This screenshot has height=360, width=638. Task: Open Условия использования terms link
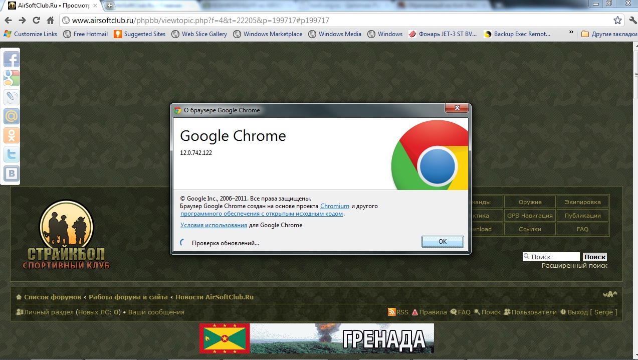(x=214, y=225)
